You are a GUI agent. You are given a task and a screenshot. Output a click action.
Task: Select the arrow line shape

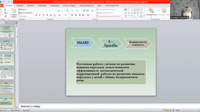(x=132, y=10)
